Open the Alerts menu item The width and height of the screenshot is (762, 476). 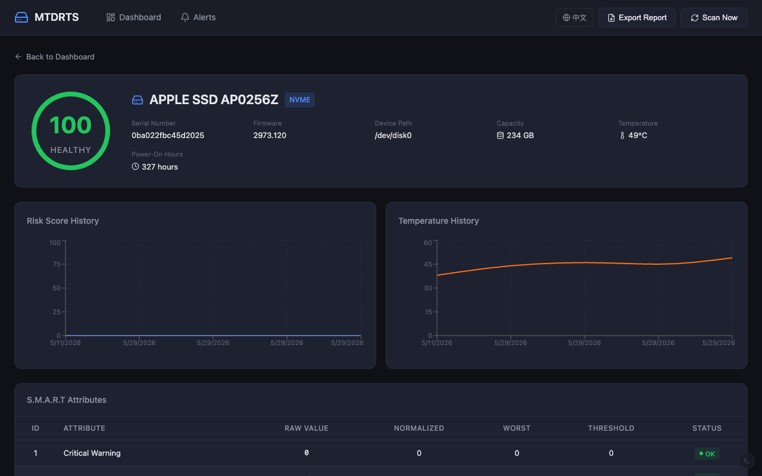click(x=198, y=17)
